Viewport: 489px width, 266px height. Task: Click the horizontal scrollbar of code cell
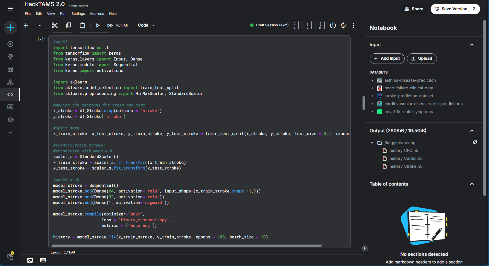coord(187,246)
